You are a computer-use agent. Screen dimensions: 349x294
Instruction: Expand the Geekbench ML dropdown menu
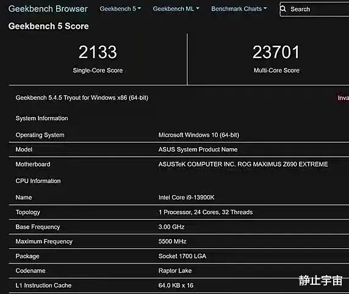(x=176, y=9)
